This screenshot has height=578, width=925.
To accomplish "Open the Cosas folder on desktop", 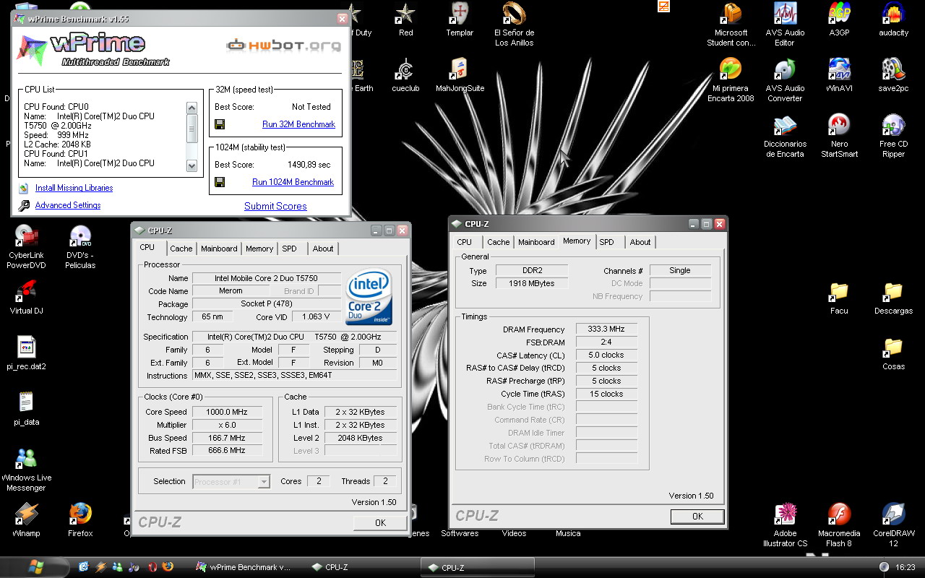I will pos(893,353).
